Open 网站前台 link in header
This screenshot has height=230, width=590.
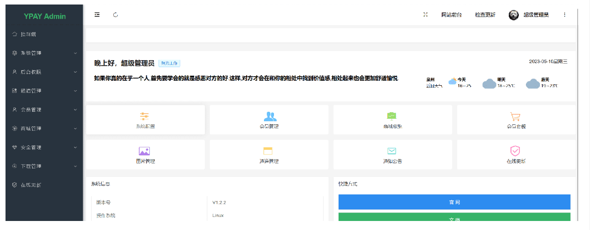(x=452, y=15)
